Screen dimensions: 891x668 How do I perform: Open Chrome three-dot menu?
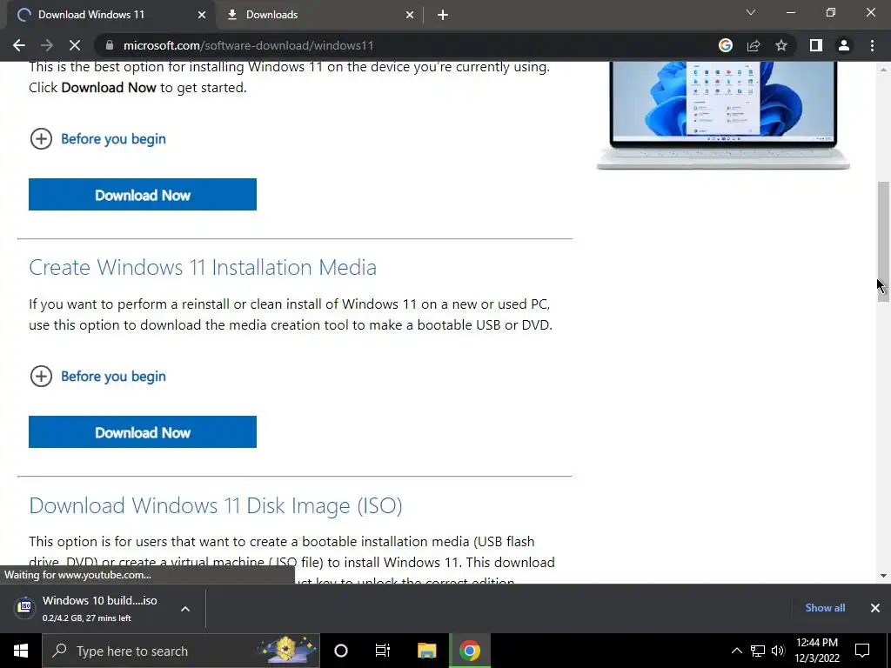(x=872, y=45)
